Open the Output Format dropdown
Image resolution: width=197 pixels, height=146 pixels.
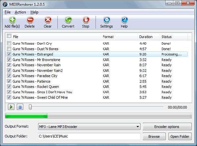coord(89,127)
